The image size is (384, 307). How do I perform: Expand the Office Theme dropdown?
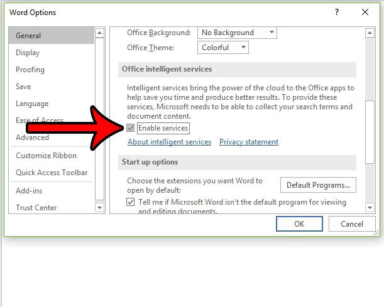223,48
